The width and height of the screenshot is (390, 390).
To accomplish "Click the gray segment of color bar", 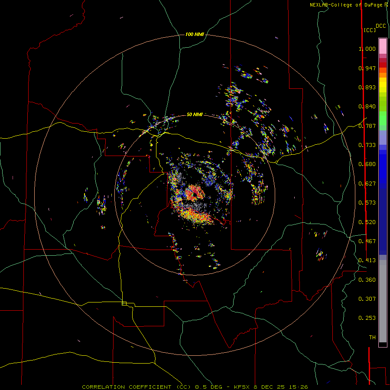I will [x=383, y=301].
